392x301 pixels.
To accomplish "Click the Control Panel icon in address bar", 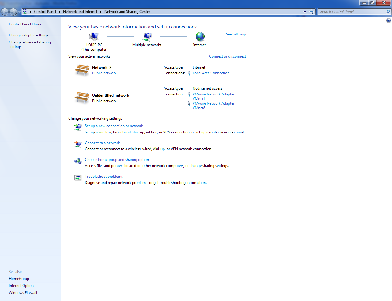I will [25, 12].
